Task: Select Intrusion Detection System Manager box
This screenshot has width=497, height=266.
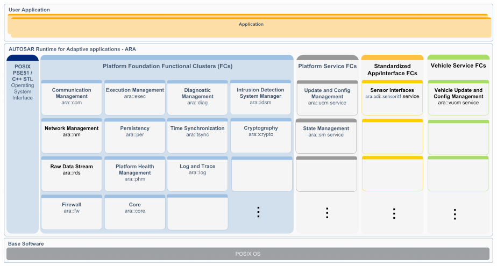Action: click(260, 97)
